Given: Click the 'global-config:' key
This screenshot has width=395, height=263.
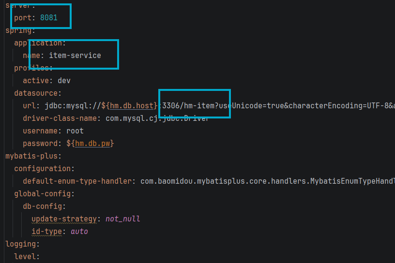Looking at the screenshot, I should pyautogui.click(x=45, y=194).
